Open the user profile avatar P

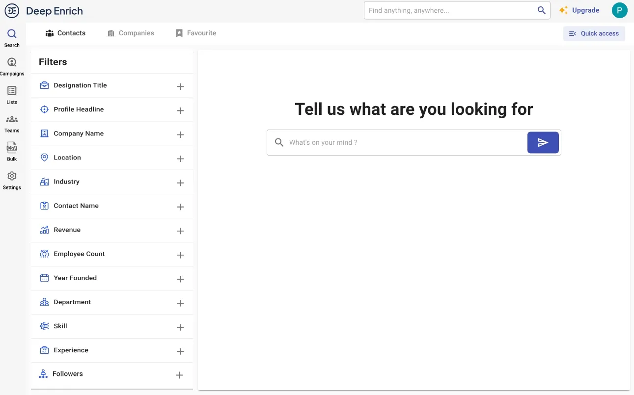[619, 10]
